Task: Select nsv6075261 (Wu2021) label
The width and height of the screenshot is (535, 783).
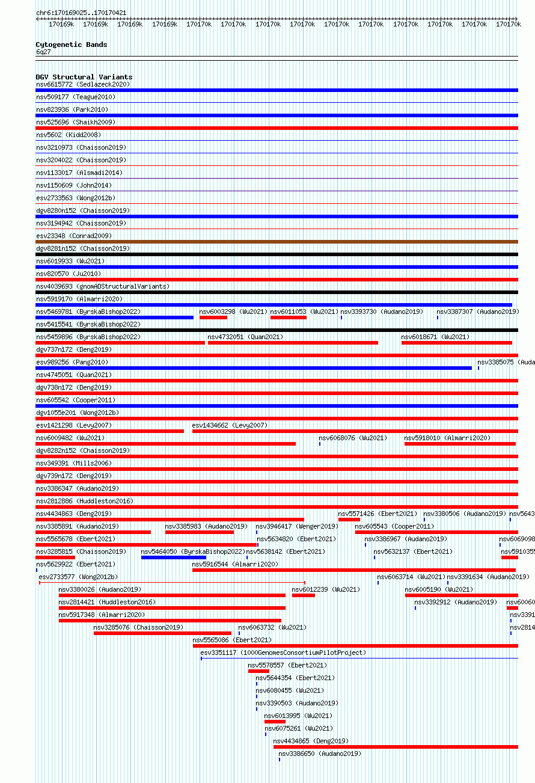Action: pos(299,728)
